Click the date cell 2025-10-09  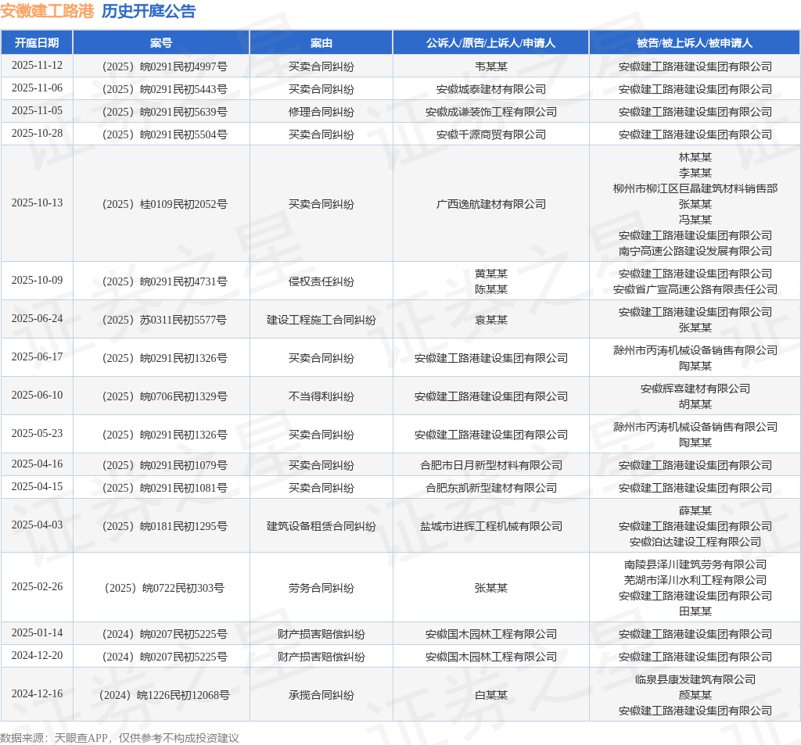(37, 281)
